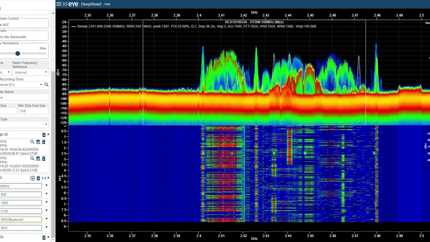Expand the 1800 preset arrow
Viewport: 430px width, 242px height.
(x=46, y=202)
